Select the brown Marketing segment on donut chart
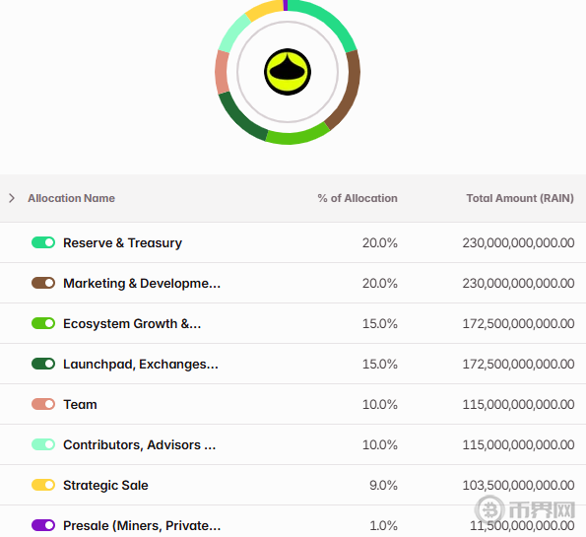This screenshot has width=586, height=537. pyautogui.click(x=348, y=90)
